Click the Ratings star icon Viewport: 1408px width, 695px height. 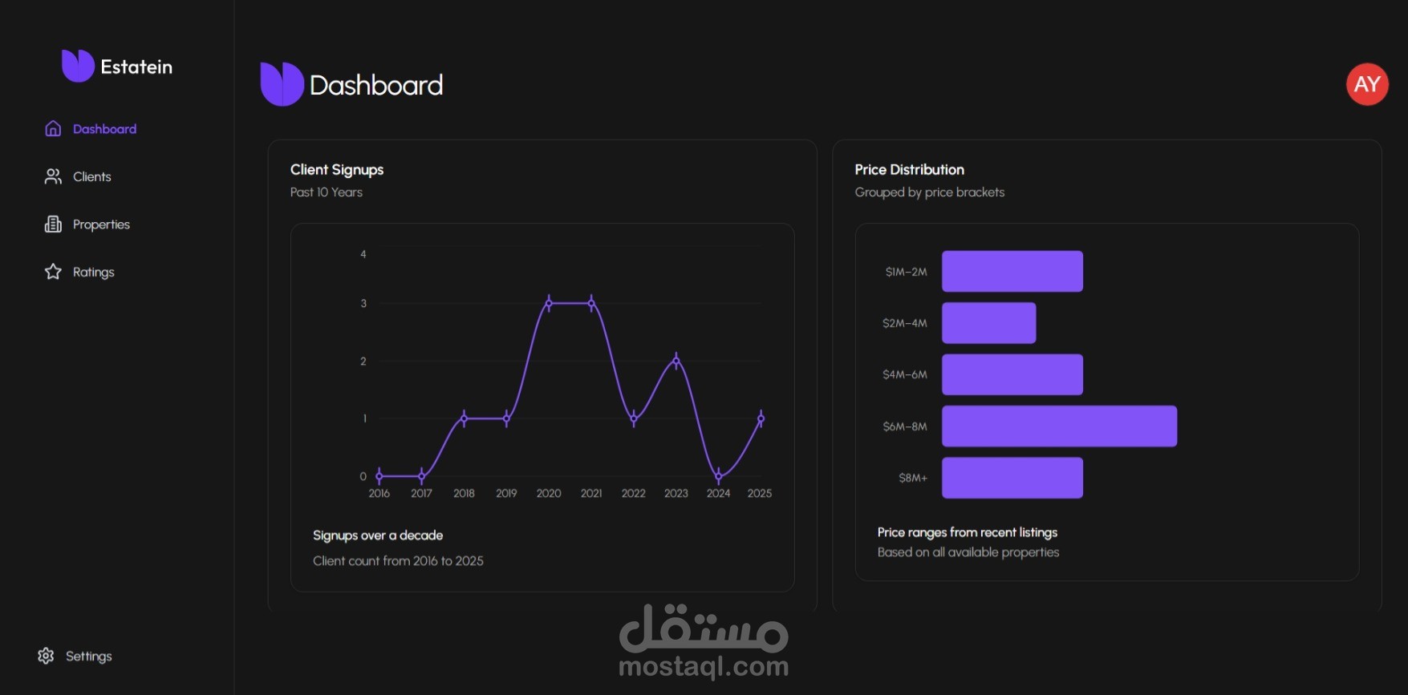[x=53, y=272]
